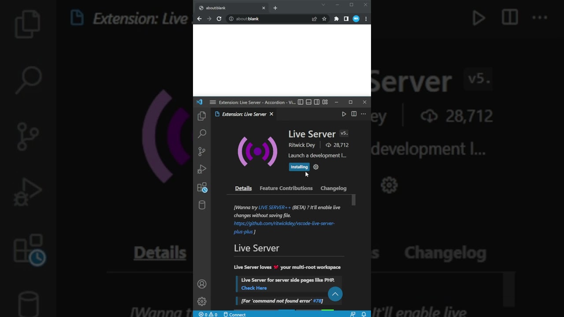Click the version v5. badge
This screenshot has height=317, width=564.
click(344, 133)
